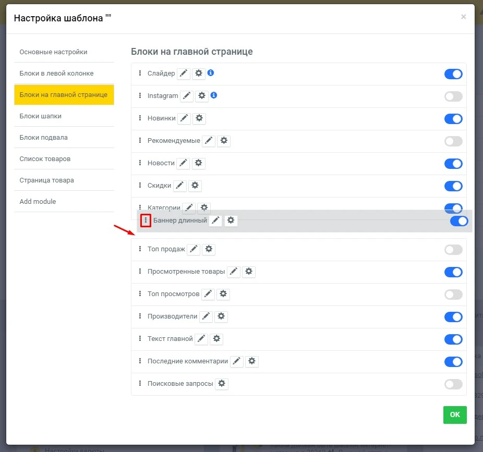Open Слайдер block edit pencil icon
The height and width of the screenshot is (452, 483).
click(183, 74)
